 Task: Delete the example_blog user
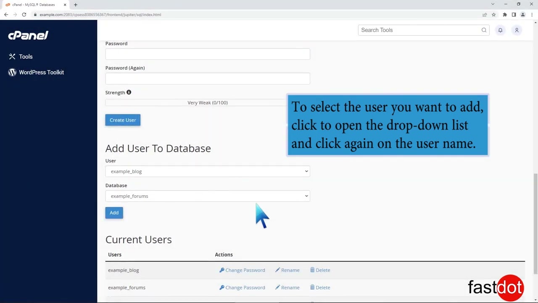tap(320, 270)
